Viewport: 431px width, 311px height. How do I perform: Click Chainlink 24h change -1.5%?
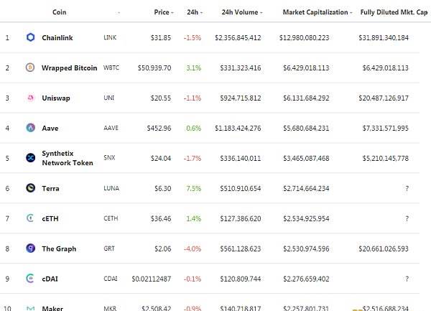(193, 37)
